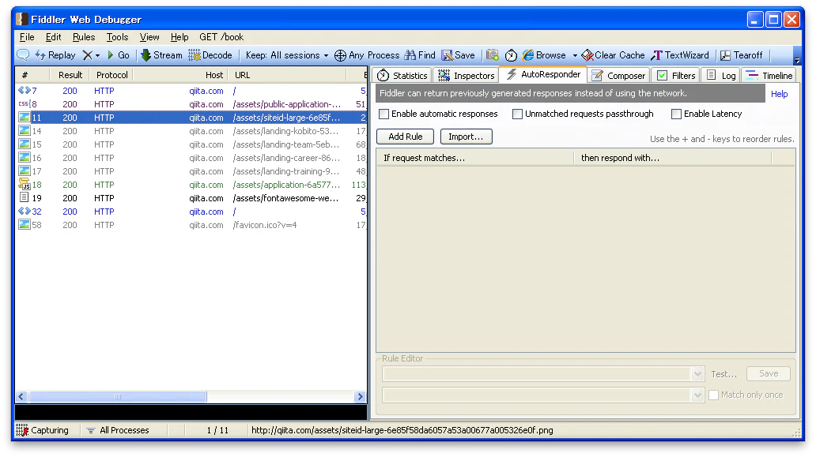Open the response action combo box dropdown
Screen dimensions: 816x457
click(x=697, y=395)
